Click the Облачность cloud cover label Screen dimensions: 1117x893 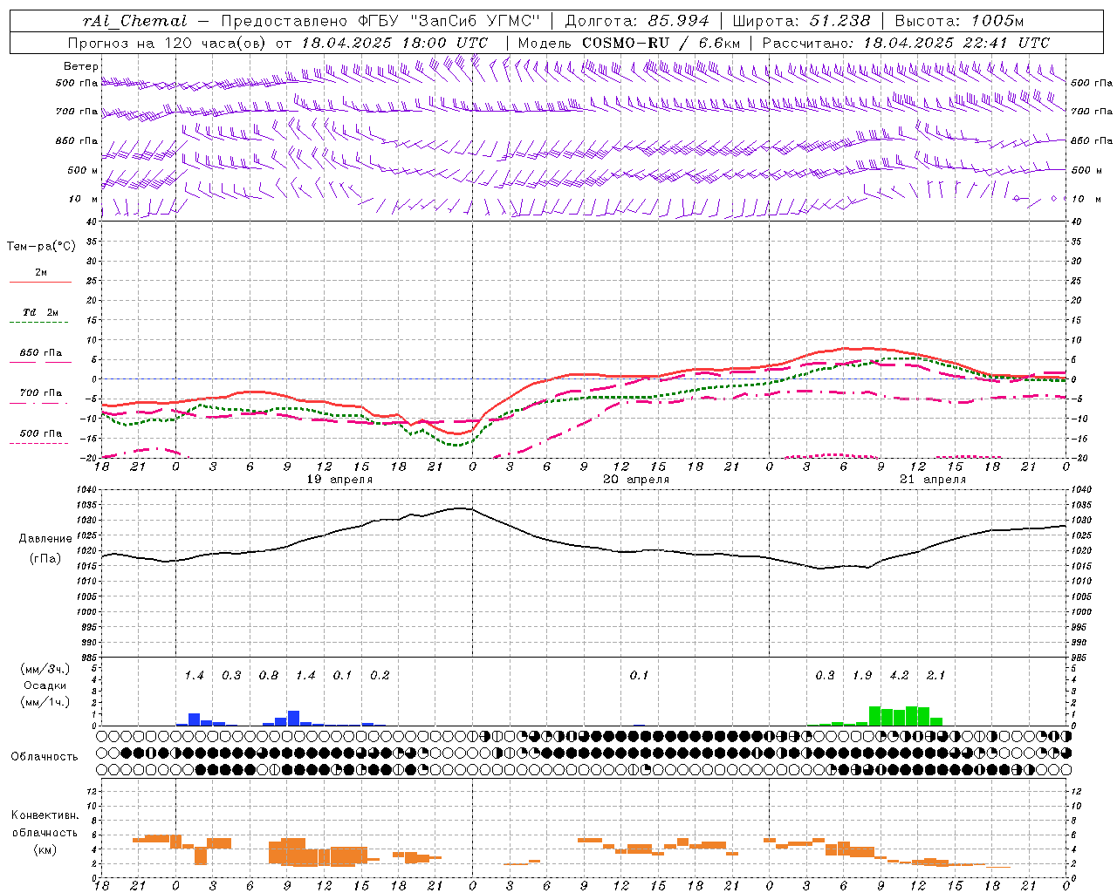pyautogui.click(x=45, y=757)
